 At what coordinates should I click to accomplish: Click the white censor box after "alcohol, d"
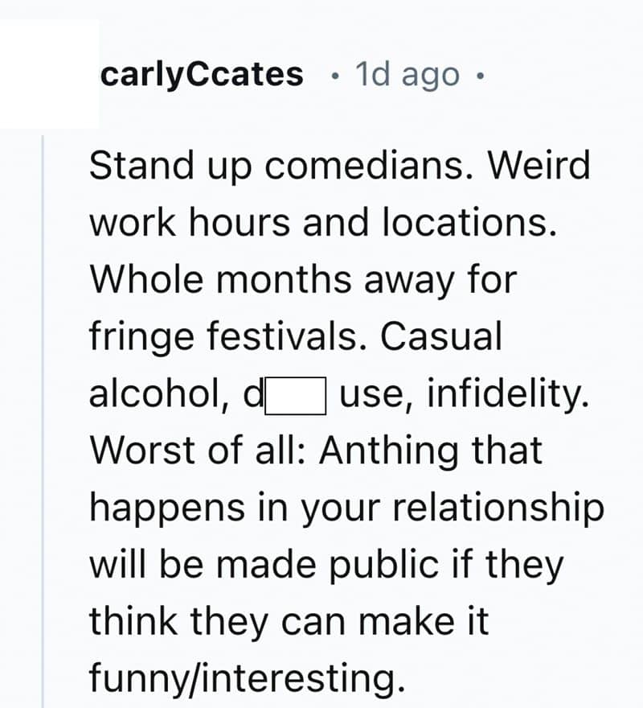coord(295,395)
